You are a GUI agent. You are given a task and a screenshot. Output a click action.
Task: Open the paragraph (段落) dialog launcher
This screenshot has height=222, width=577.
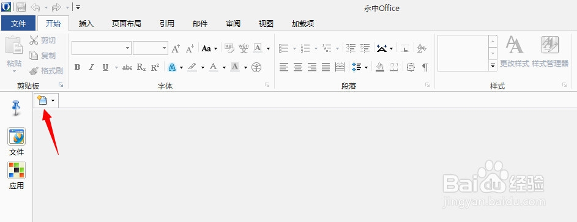point(427,85)
